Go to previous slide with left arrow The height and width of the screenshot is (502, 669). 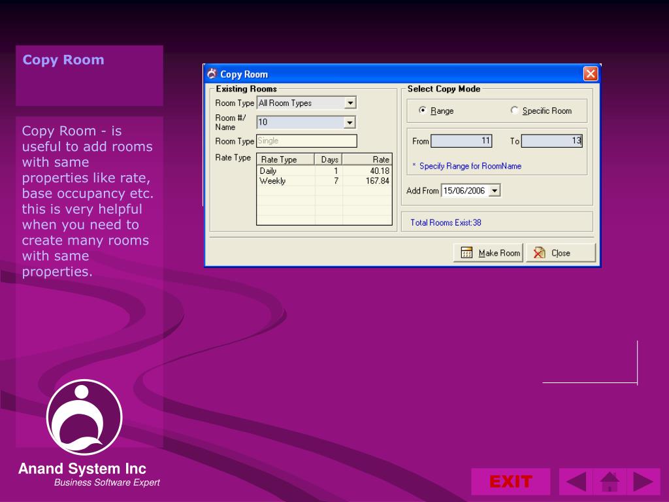click(x=576, y=482)
